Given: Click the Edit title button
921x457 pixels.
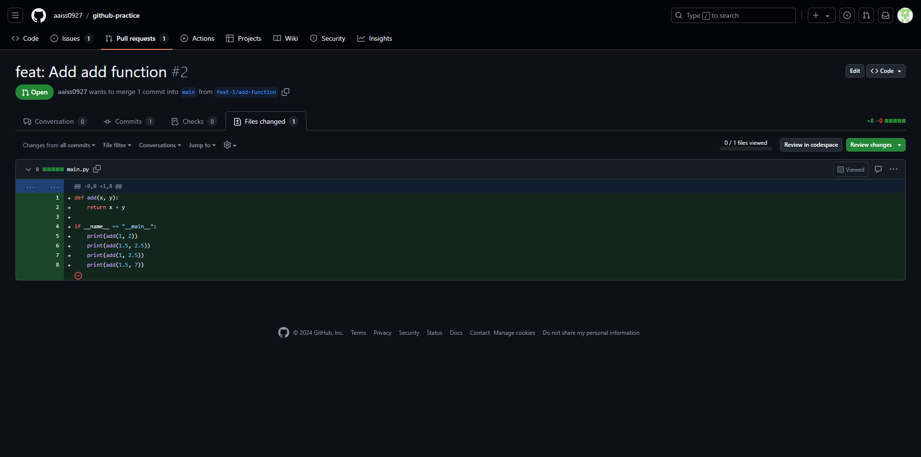Looking at the screenshot, I should click(x=855, y=71).
